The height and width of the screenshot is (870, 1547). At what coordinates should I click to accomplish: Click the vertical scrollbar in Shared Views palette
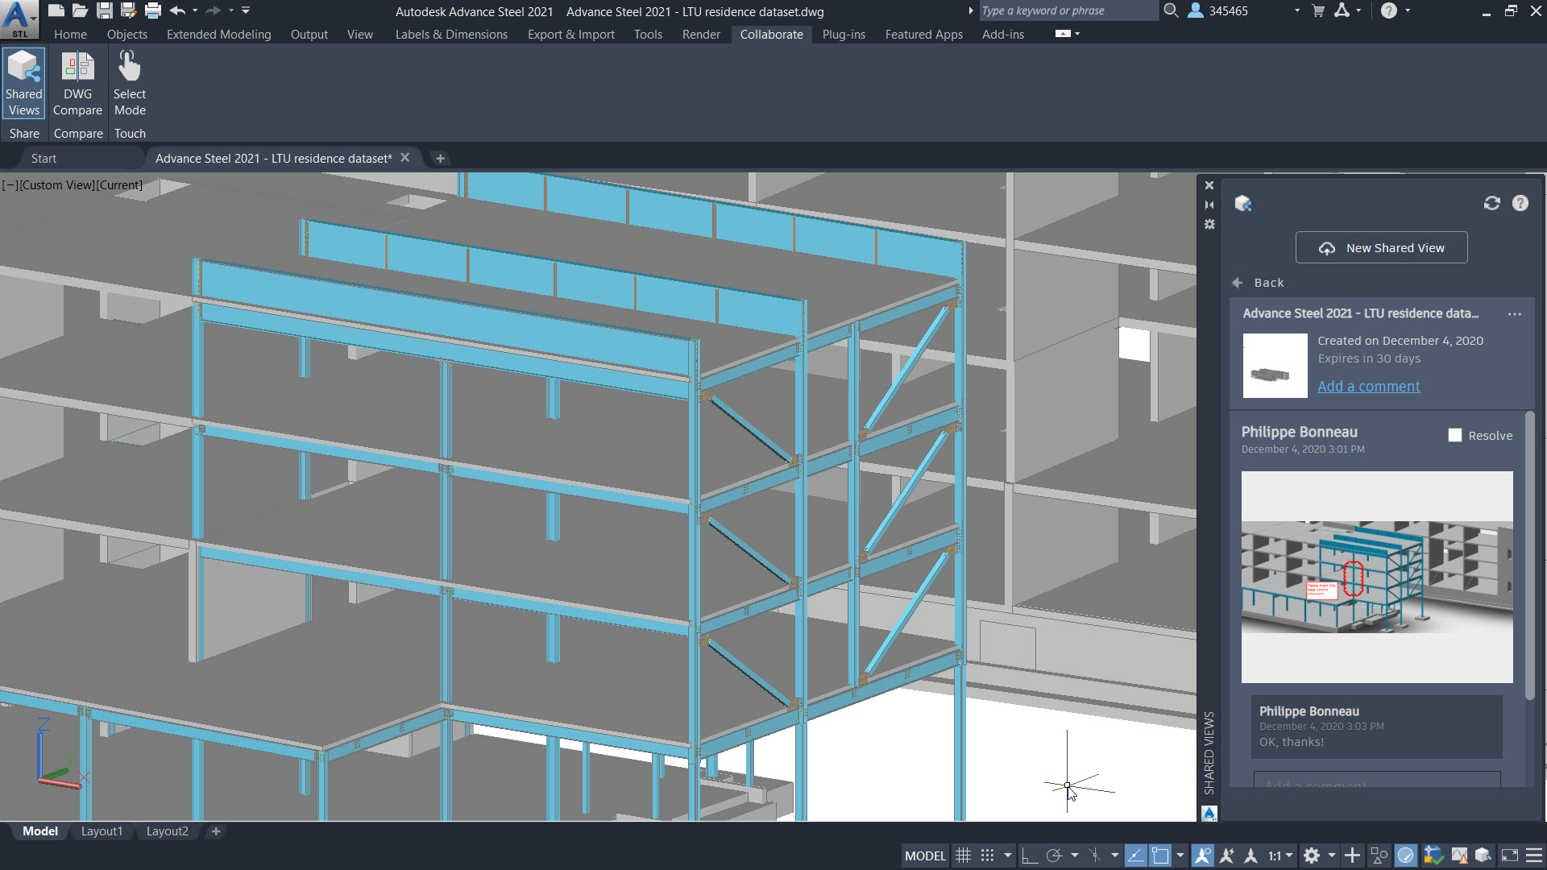[x=1529, y=556]
